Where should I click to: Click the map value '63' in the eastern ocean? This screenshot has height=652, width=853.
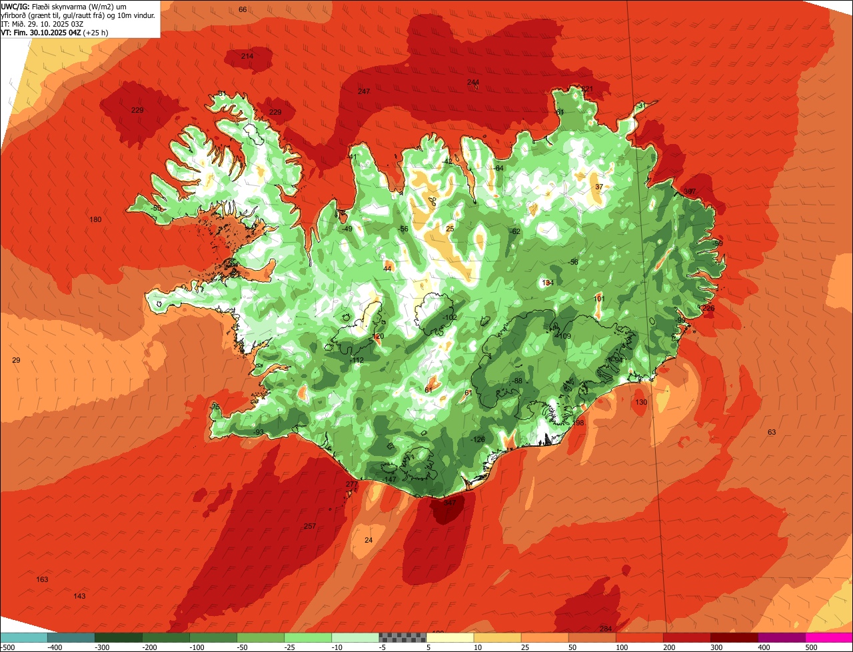(772, 432)
